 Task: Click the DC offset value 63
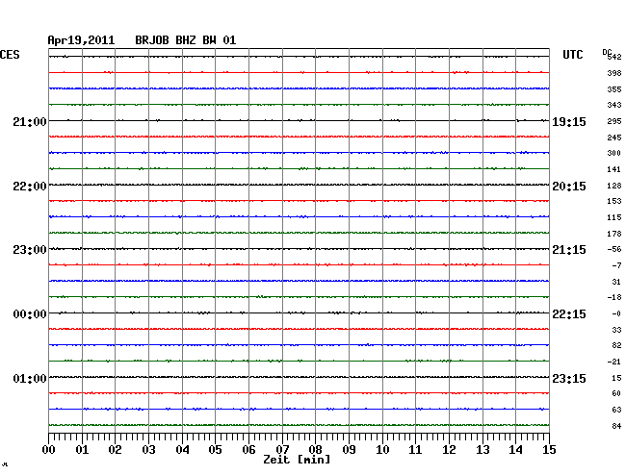pyautogui.click(x=616, y=410)
